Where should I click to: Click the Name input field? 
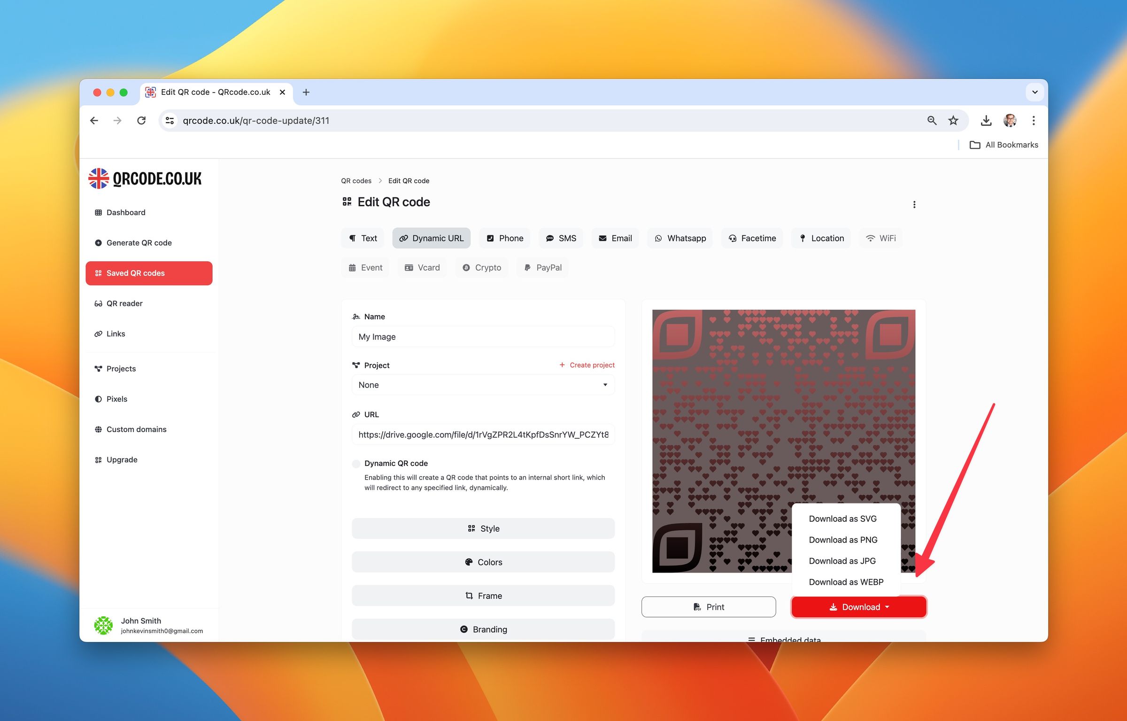tap(483, 336)
